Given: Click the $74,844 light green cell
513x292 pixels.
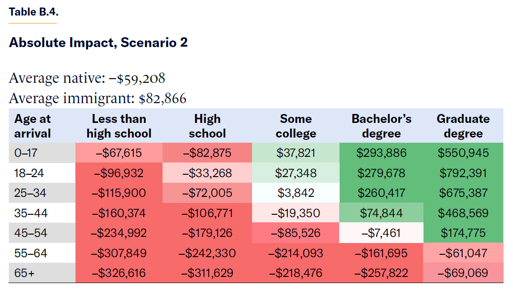Looking at the screenshot, I should (381, 213).
